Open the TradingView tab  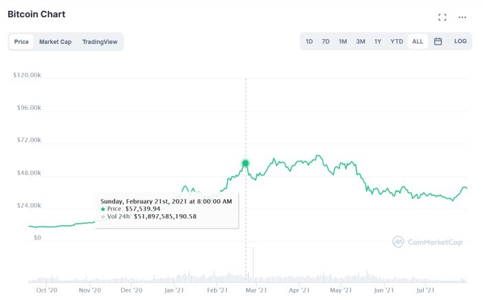[x=100, y=42]
